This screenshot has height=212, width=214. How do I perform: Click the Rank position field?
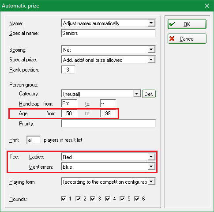click(68, 70)
